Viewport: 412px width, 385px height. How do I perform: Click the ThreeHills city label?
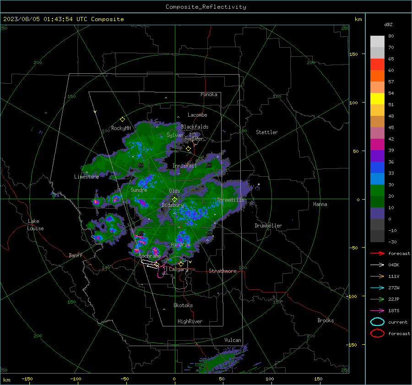pyautogui.click(x=230, y=200)
